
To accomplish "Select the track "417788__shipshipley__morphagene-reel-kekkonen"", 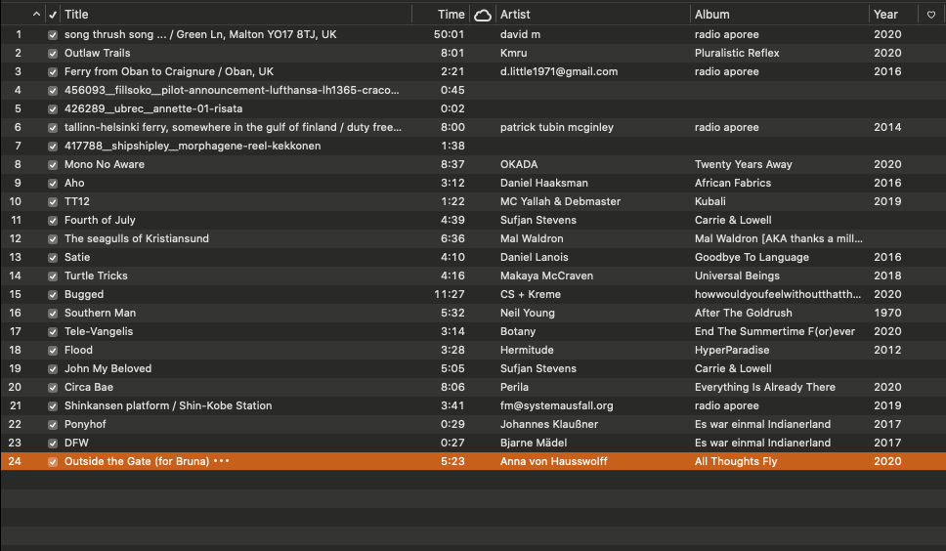I will [193, 146].
